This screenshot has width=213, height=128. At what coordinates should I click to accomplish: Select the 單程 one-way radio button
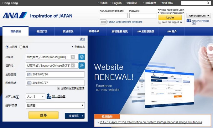coord(21,47)
